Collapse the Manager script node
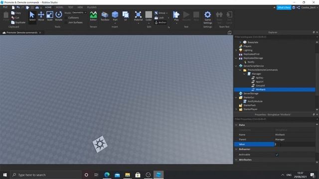319x179 pixels. (x=244, y=74)
